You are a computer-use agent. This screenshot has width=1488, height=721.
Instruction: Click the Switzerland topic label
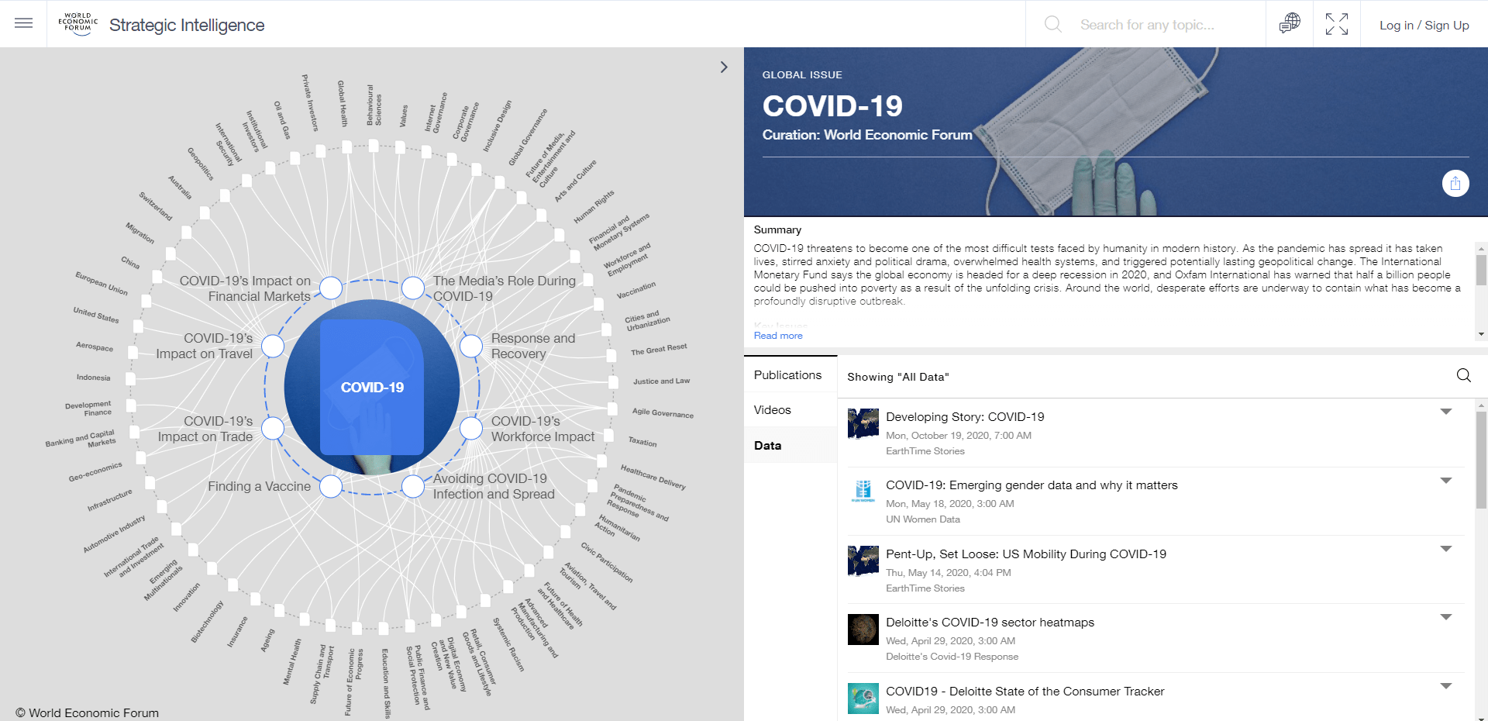click(x=155, y=205)
